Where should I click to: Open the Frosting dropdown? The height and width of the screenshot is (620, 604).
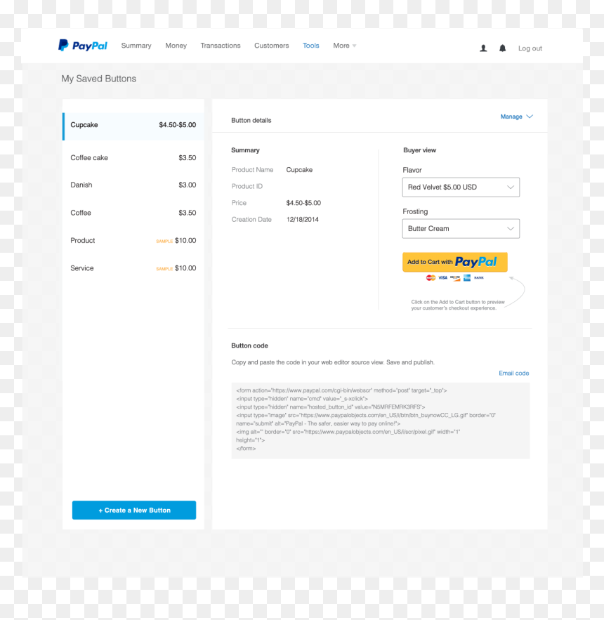(461, 228)
